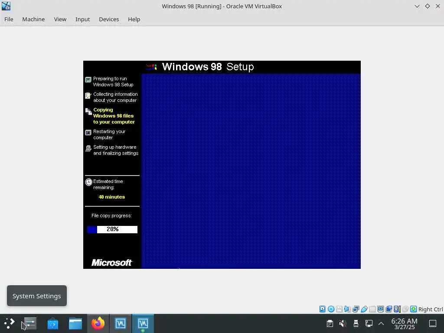Click the mouse integration status icon

405,309
